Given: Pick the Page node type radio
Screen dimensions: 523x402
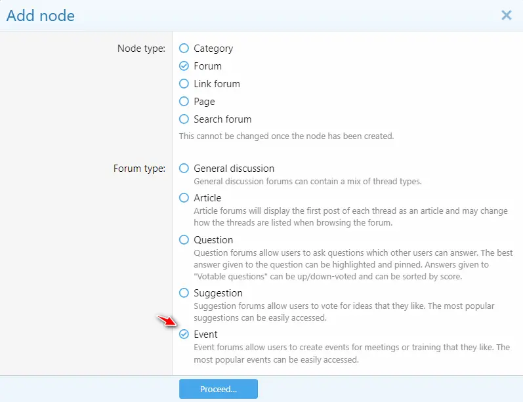Looking at the screenshot, I should 184,102.
